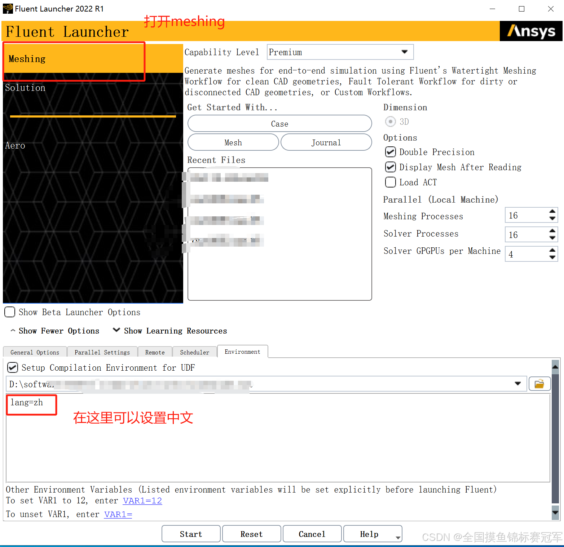
Task: Enable the Load ACT checkbox
Action: coord(390,182)
